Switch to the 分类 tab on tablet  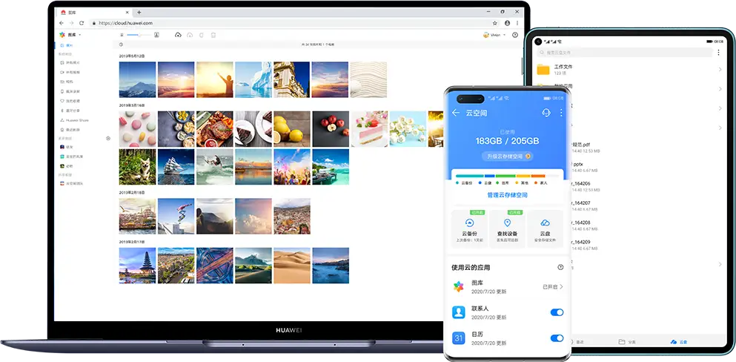[x=627, y=341]
